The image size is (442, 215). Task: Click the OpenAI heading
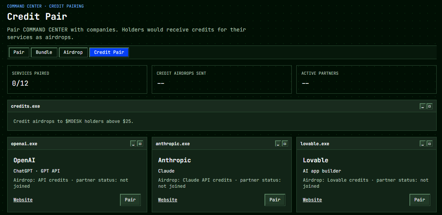(x=24, y=160)
